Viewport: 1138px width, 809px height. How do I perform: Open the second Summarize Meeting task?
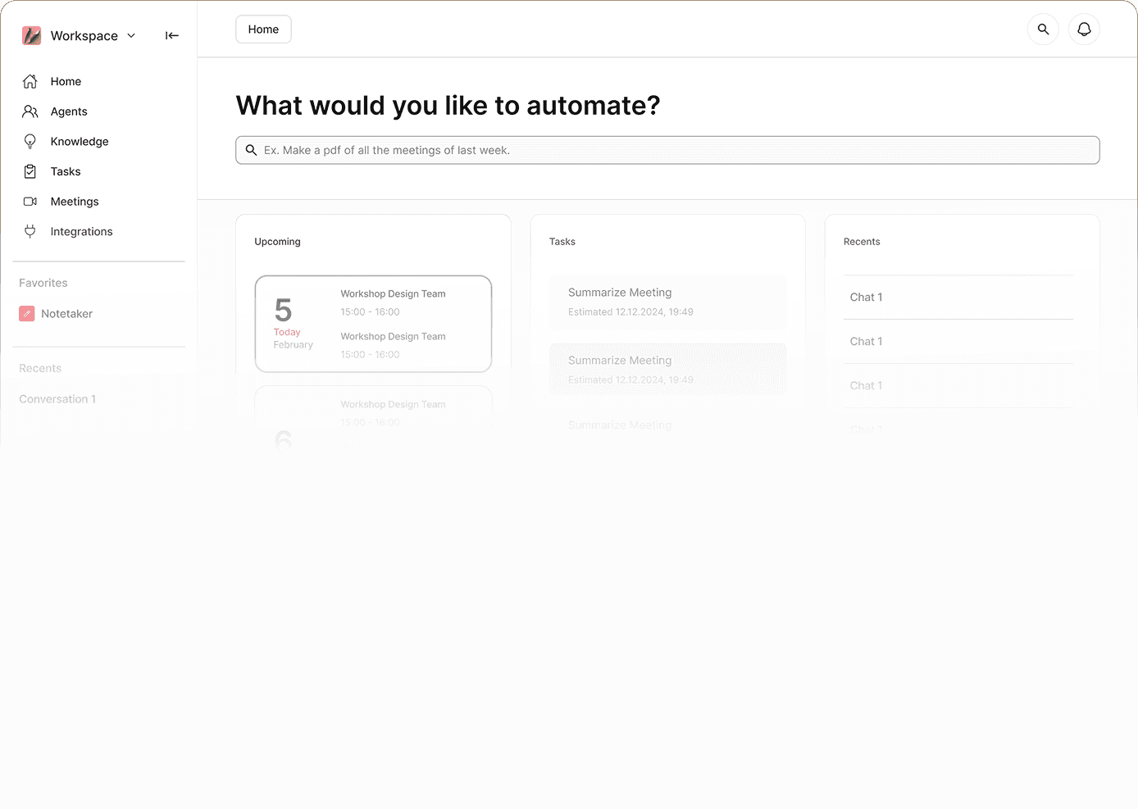667,370
